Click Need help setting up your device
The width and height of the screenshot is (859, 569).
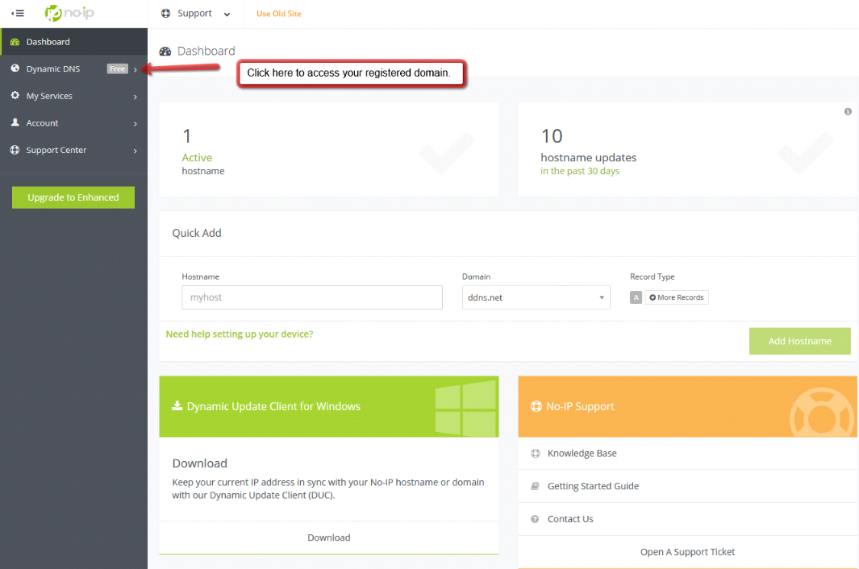coord(240,334)
